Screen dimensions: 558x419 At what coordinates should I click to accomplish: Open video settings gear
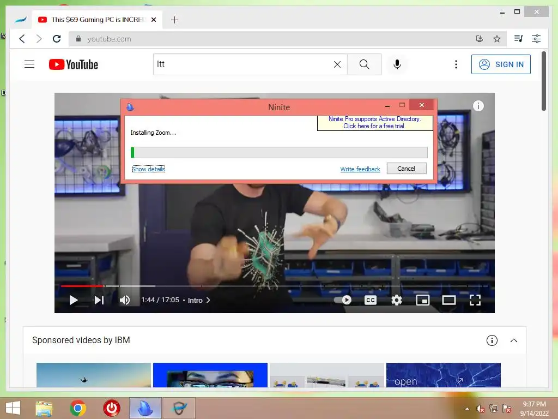pyautogui.click(x=397, y=300)
